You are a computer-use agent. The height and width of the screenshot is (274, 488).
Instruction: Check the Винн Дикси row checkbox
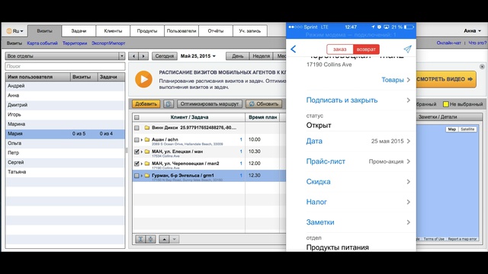tap(136, 128)
